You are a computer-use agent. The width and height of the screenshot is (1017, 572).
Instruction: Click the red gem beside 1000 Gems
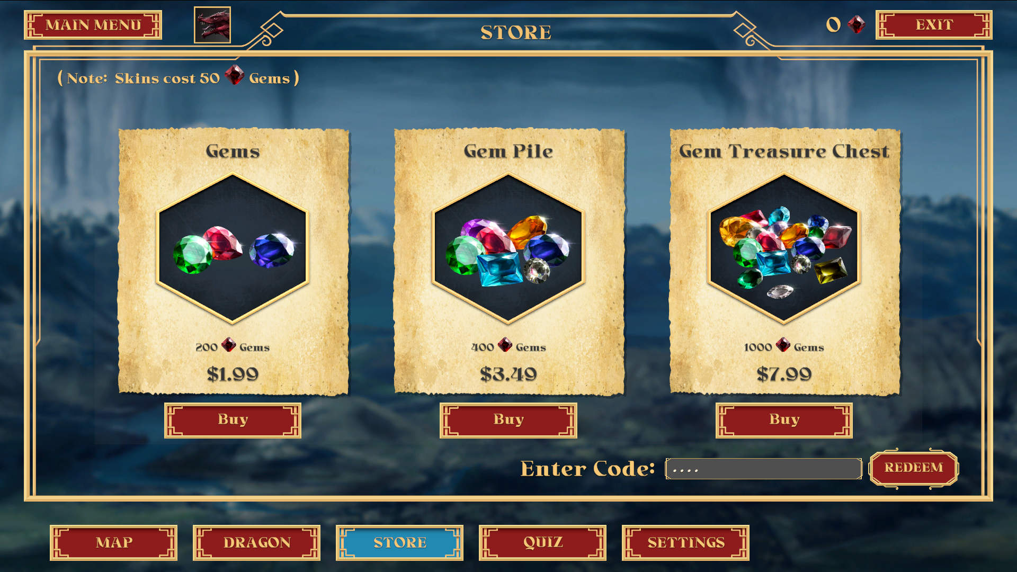[x=783, y=345]
